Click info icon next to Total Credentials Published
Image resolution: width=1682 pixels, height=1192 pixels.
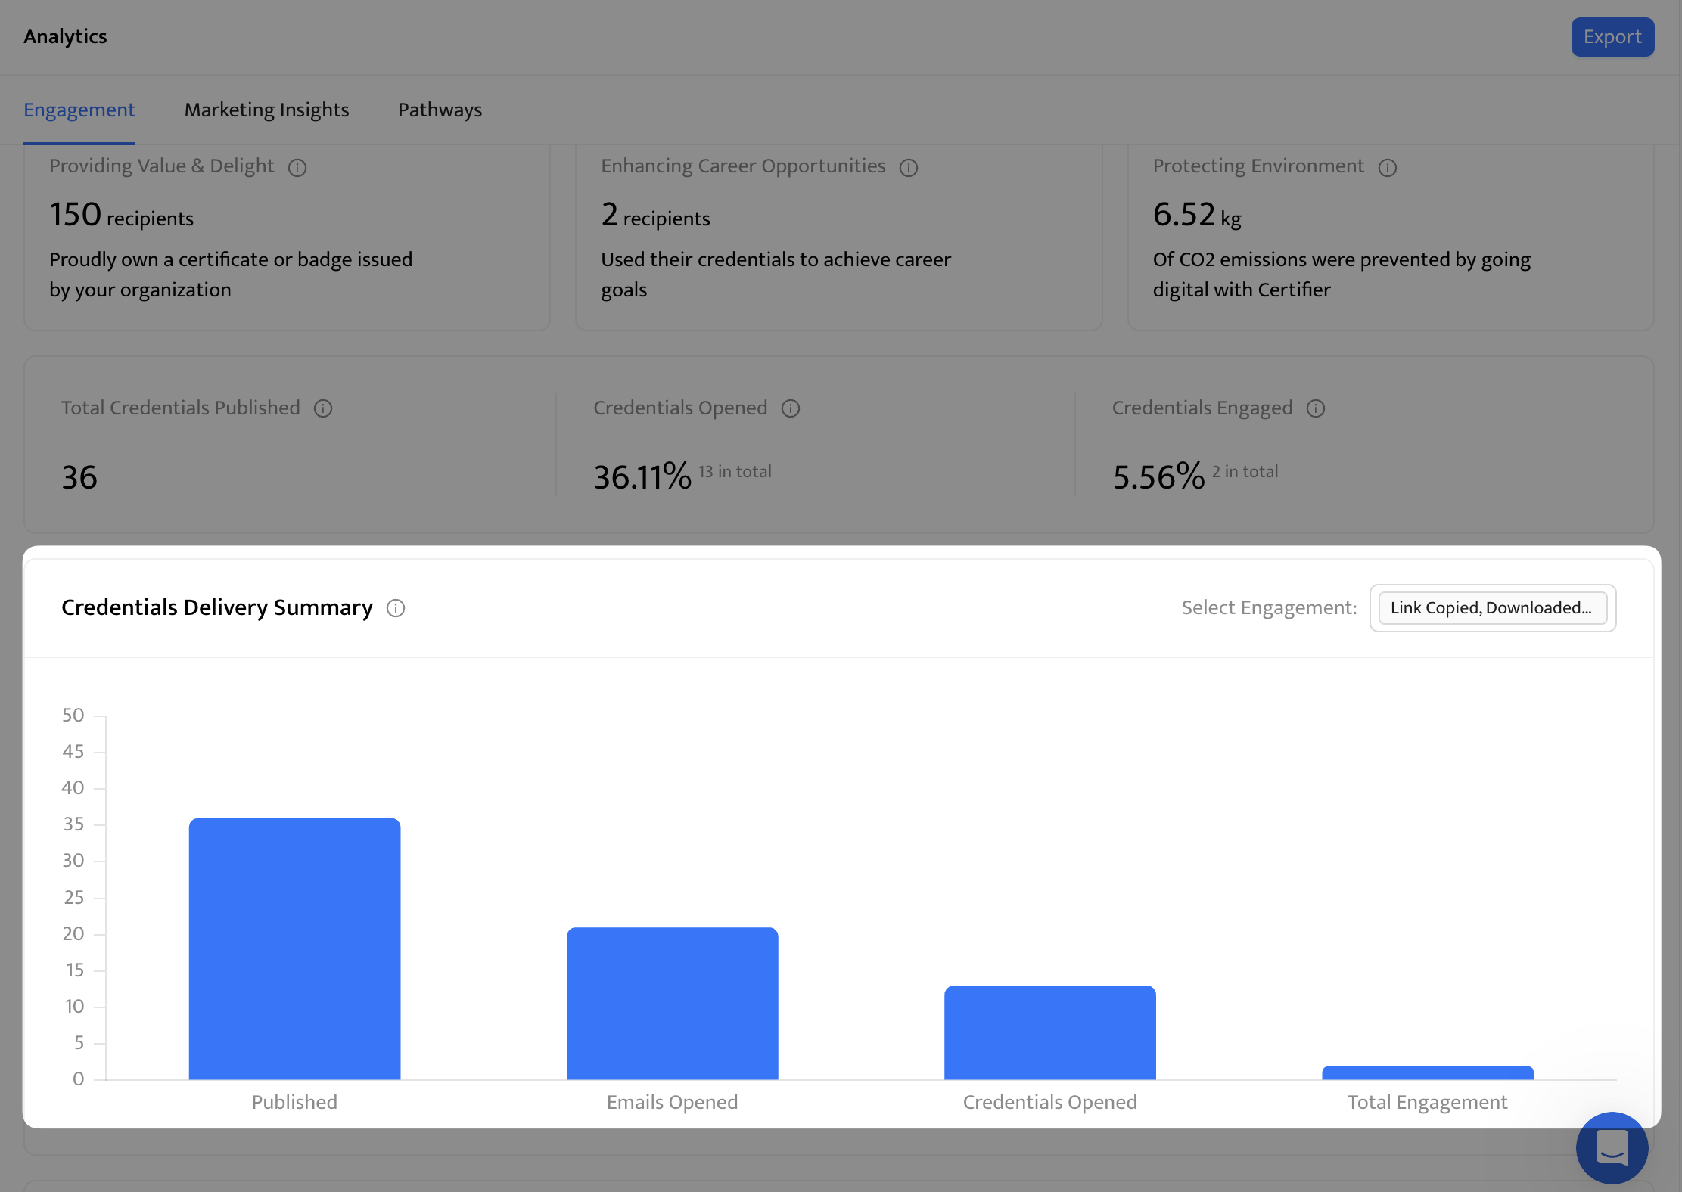[x=323, y=408]
